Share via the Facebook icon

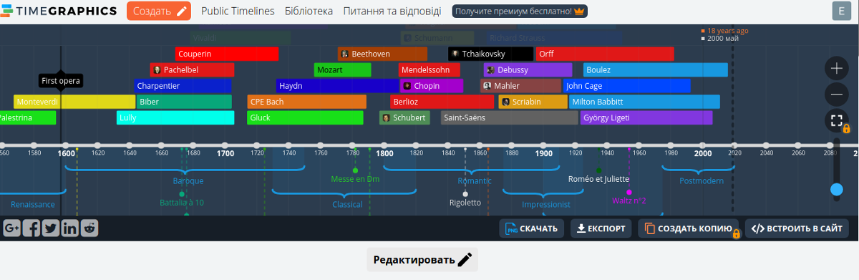[x=31, y=228]
